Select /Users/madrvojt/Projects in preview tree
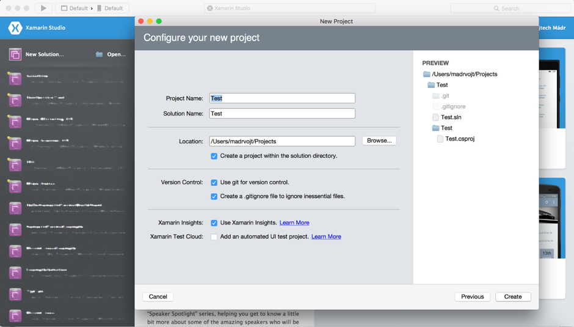 [x=465, y=74]
